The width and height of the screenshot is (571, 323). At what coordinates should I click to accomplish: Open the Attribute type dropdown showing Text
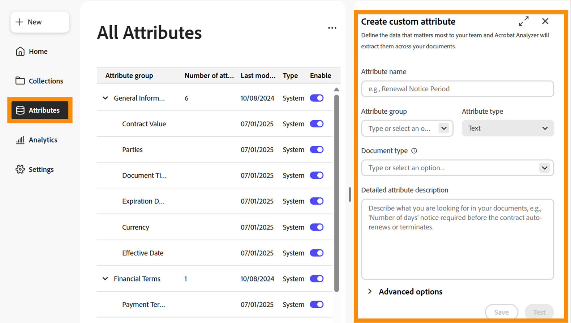(508, 128)
